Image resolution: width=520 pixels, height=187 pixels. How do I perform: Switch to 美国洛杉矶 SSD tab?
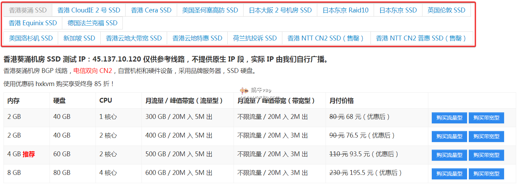(x=31, y=38)
